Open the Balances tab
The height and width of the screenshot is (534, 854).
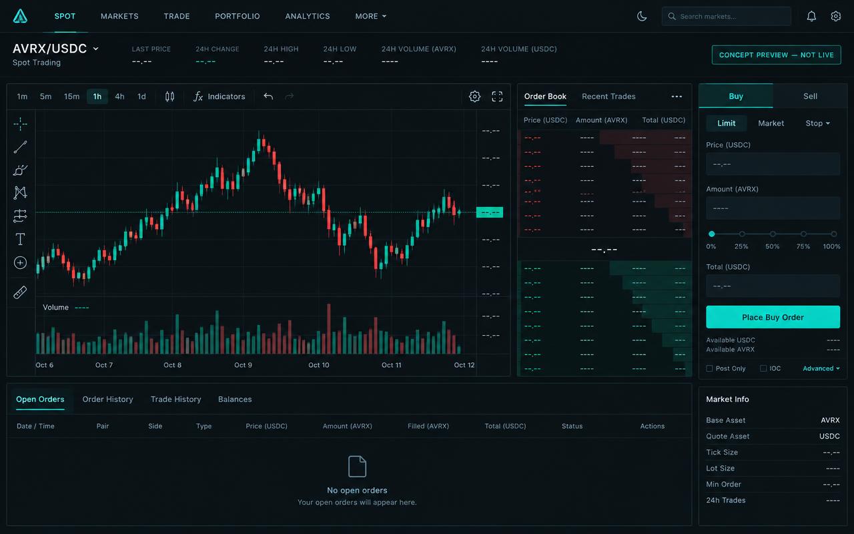(x=235, y=399)
